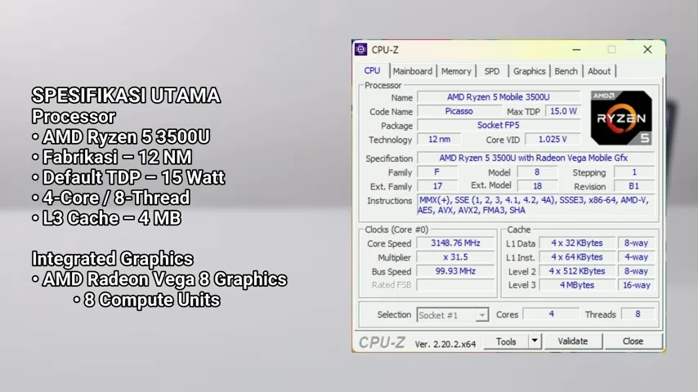
Task: Open the About tab
Action: click(x=599, y=71)
